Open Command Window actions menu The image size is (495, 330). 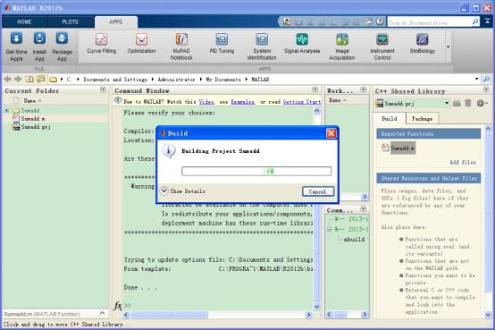[x=315, y=89]
